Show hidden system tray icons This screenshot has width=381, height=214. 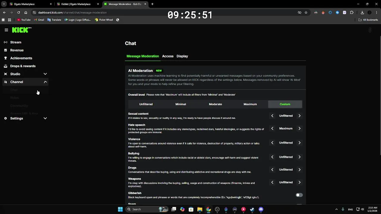(336, 209)
